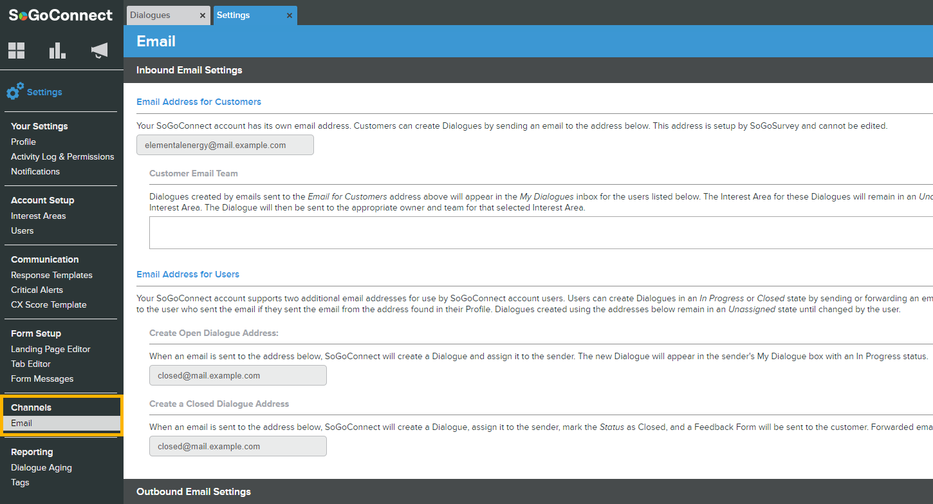The image size is (933, 504).
Task: Open Notifications settings
Action: [35, 171]
